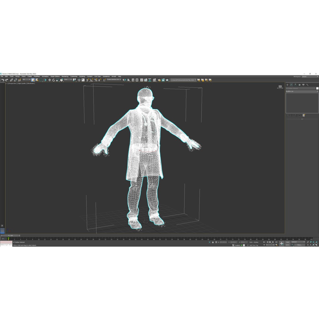Click the [Perspective] viewport label

coord(13,83)
